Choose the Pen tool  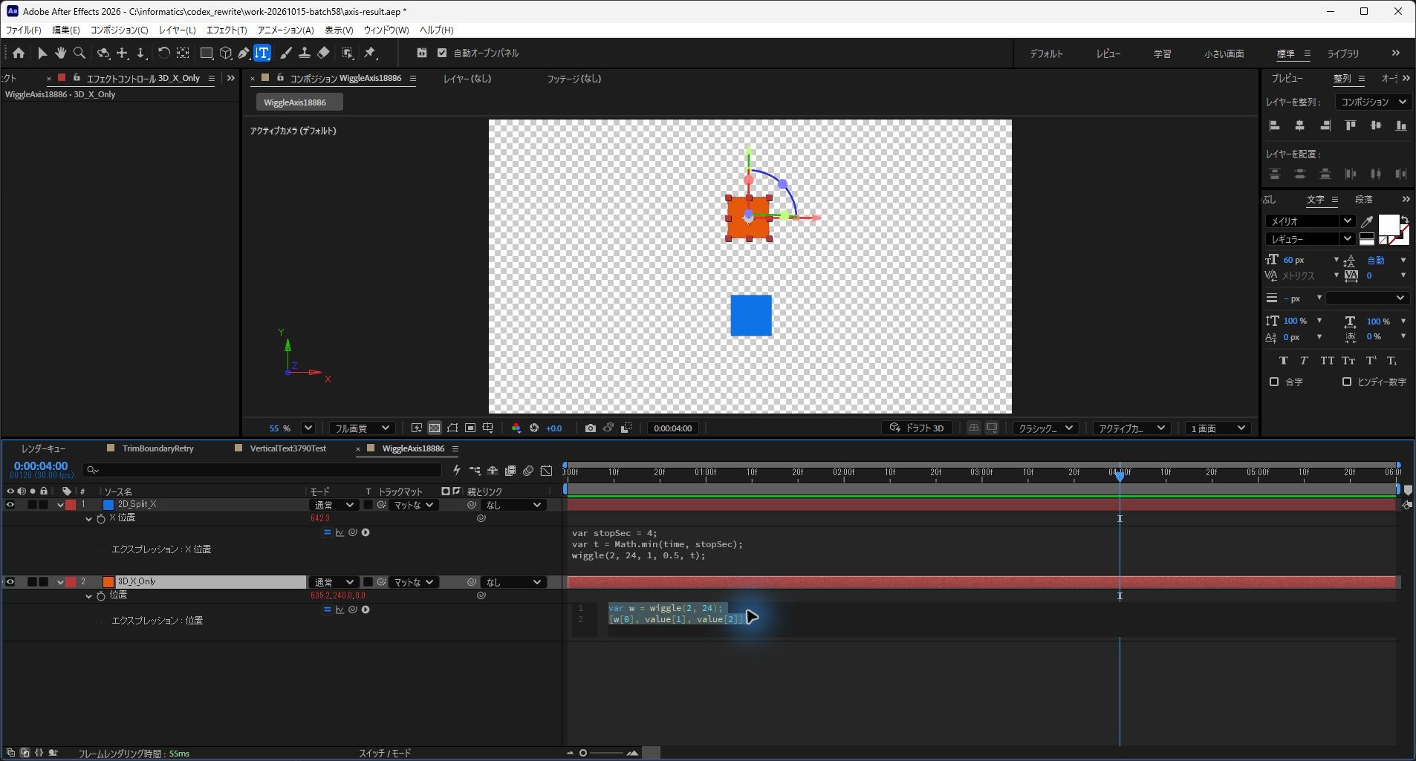[244, 53]
